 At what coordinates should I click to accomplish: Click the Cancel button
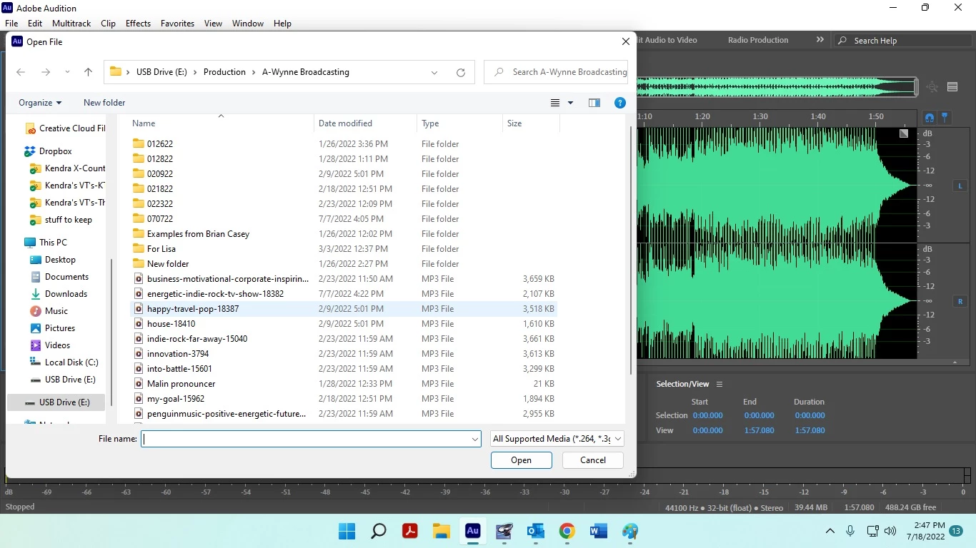(593, 460)
